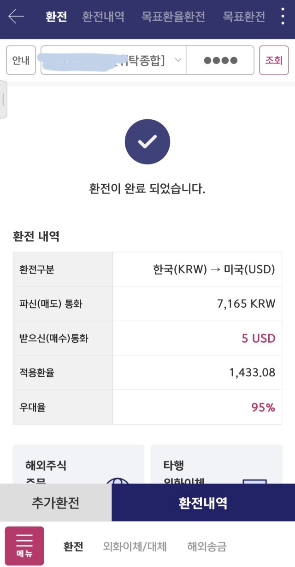Screen dimensions: 295x567
Task: Open the three-dot overflow menu
Action: (283, 16)
